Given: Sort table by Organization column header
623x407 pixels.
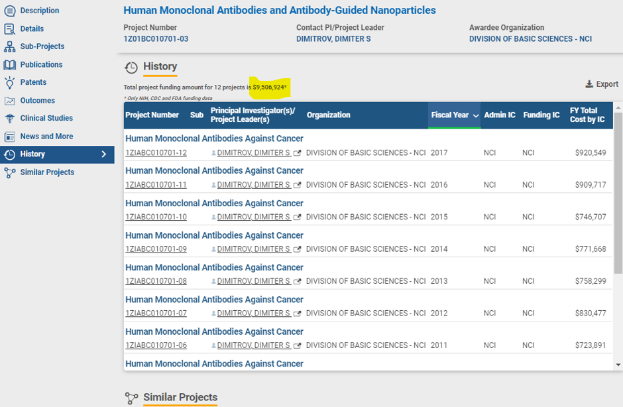Looking at the screenshot, I should coord(328,115).
